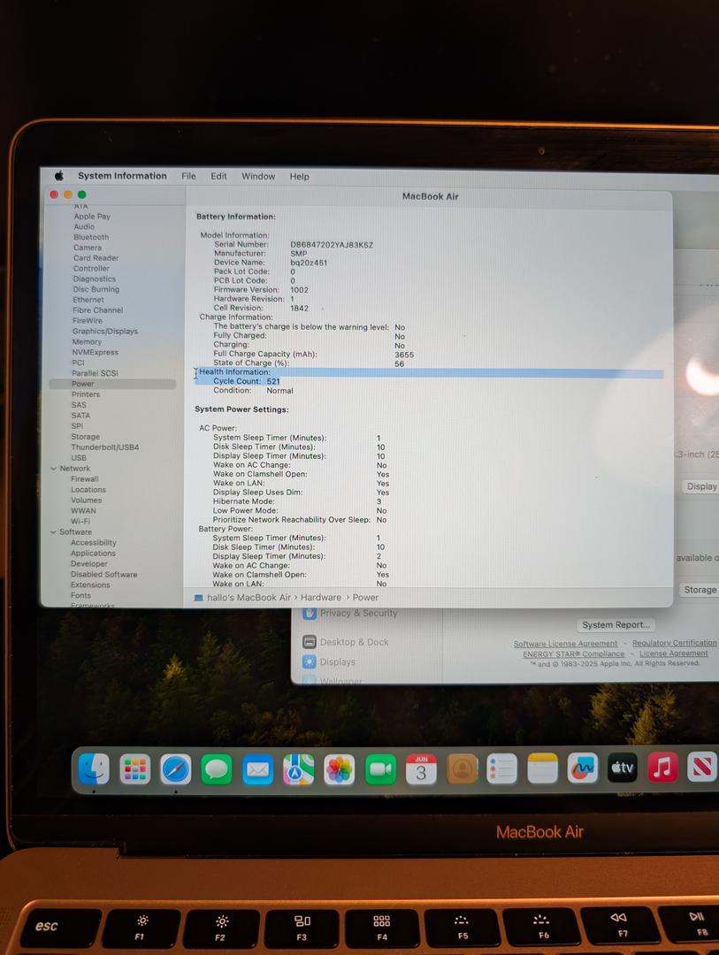Viewport: 719px width, 955px height.
Task: Click Desktop & Dock settings icon
Action: pyautogui.click(x=310, y=642)
